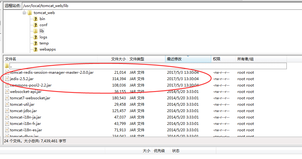Screen dimensions: 302x159
Task: Select tomcat-jdbc.jar file name
Action: pos(23,111)
